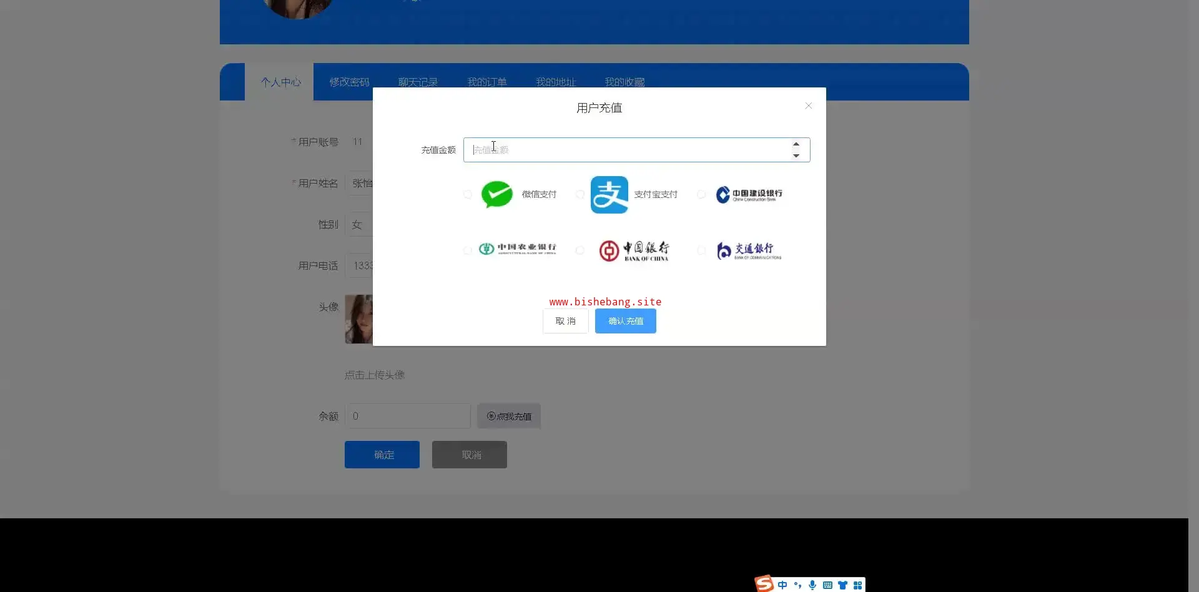Click the 余额 balance input field
1199x592 pixels.
(408, 416)
